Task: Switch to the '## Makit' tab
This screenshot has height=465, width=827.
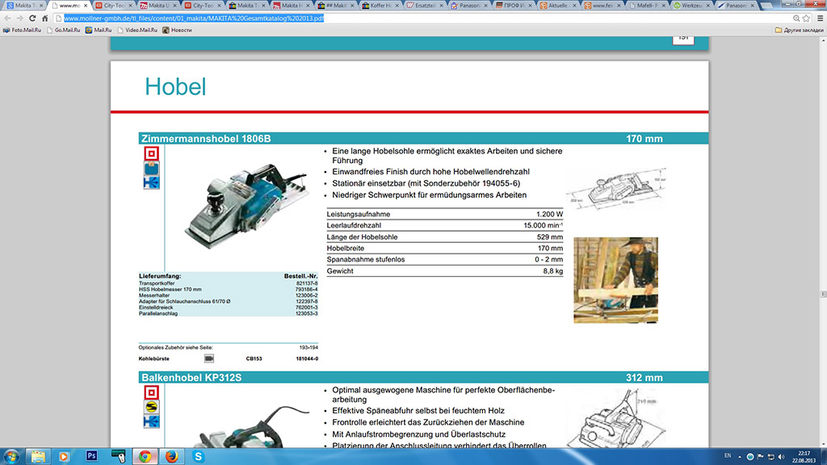Action: (x=335, y=6)
